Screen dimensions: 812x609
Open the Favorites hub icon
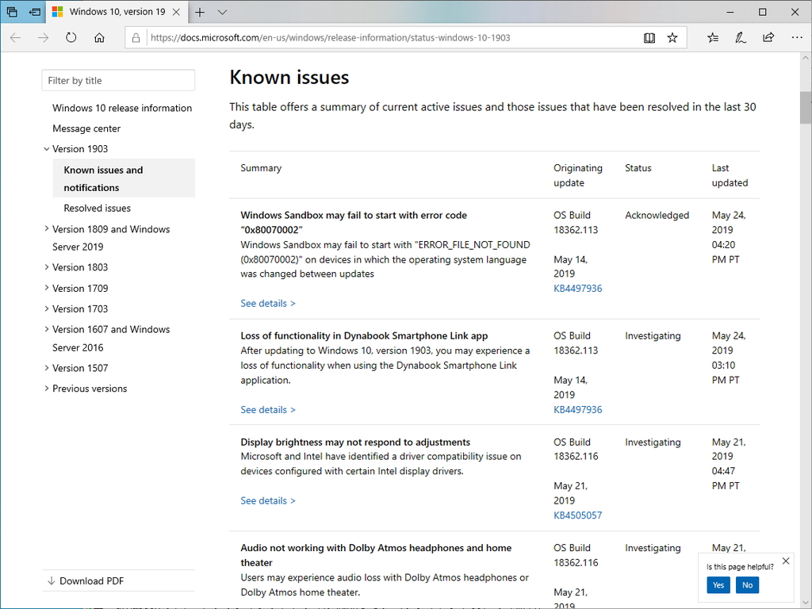(713, 37)
